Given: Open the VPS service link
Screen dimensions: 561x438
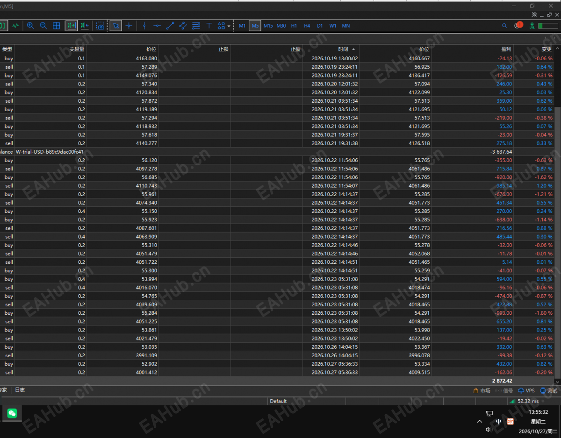Looking at the screenshot, I should (x=526, y=390).
